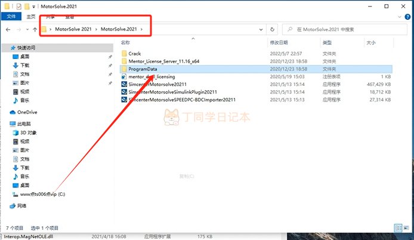Switch to details view layout icon
Viewport: 414px width, 240px height.
(398, 228)
